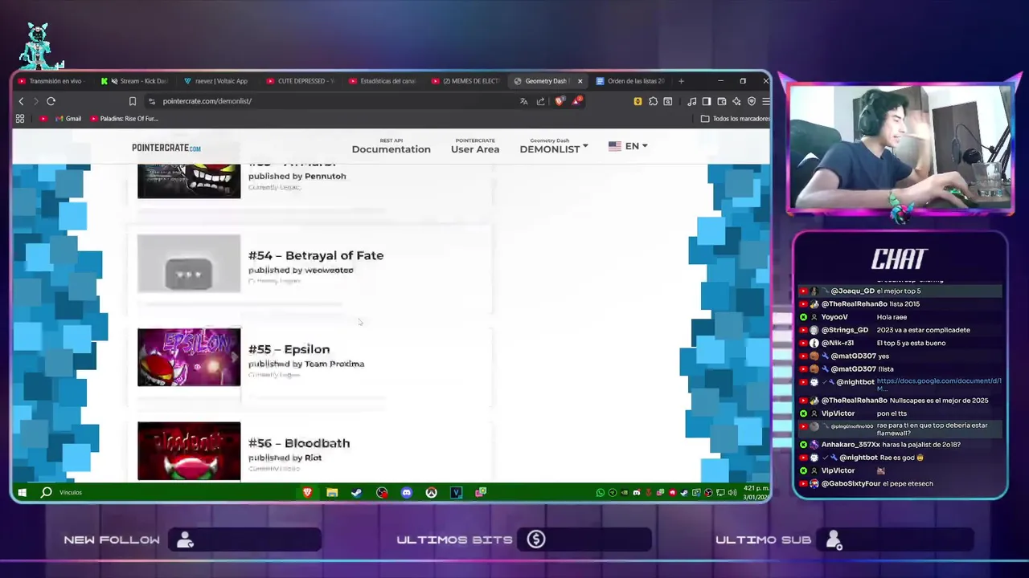
Task: Switch to the Orden de las listas tab
Action: (x=631, y=81)
